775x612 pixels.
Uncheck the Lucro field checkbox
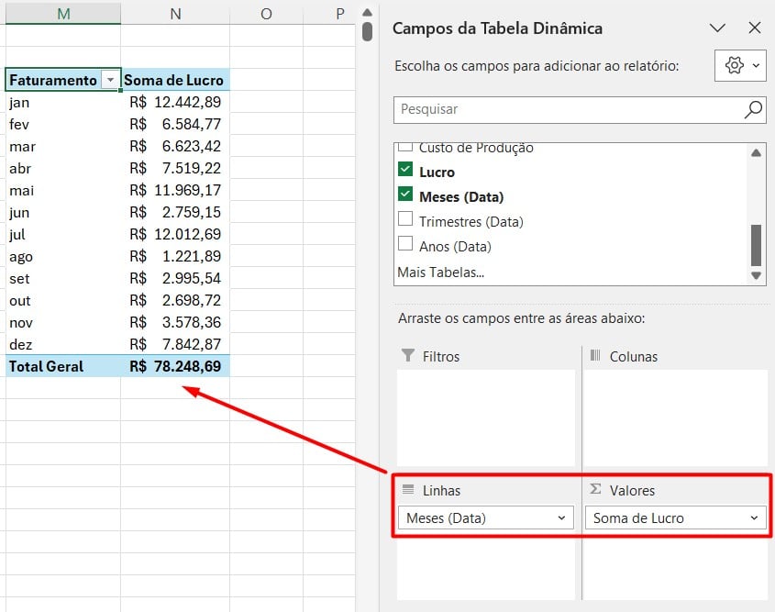coord(405,169)
